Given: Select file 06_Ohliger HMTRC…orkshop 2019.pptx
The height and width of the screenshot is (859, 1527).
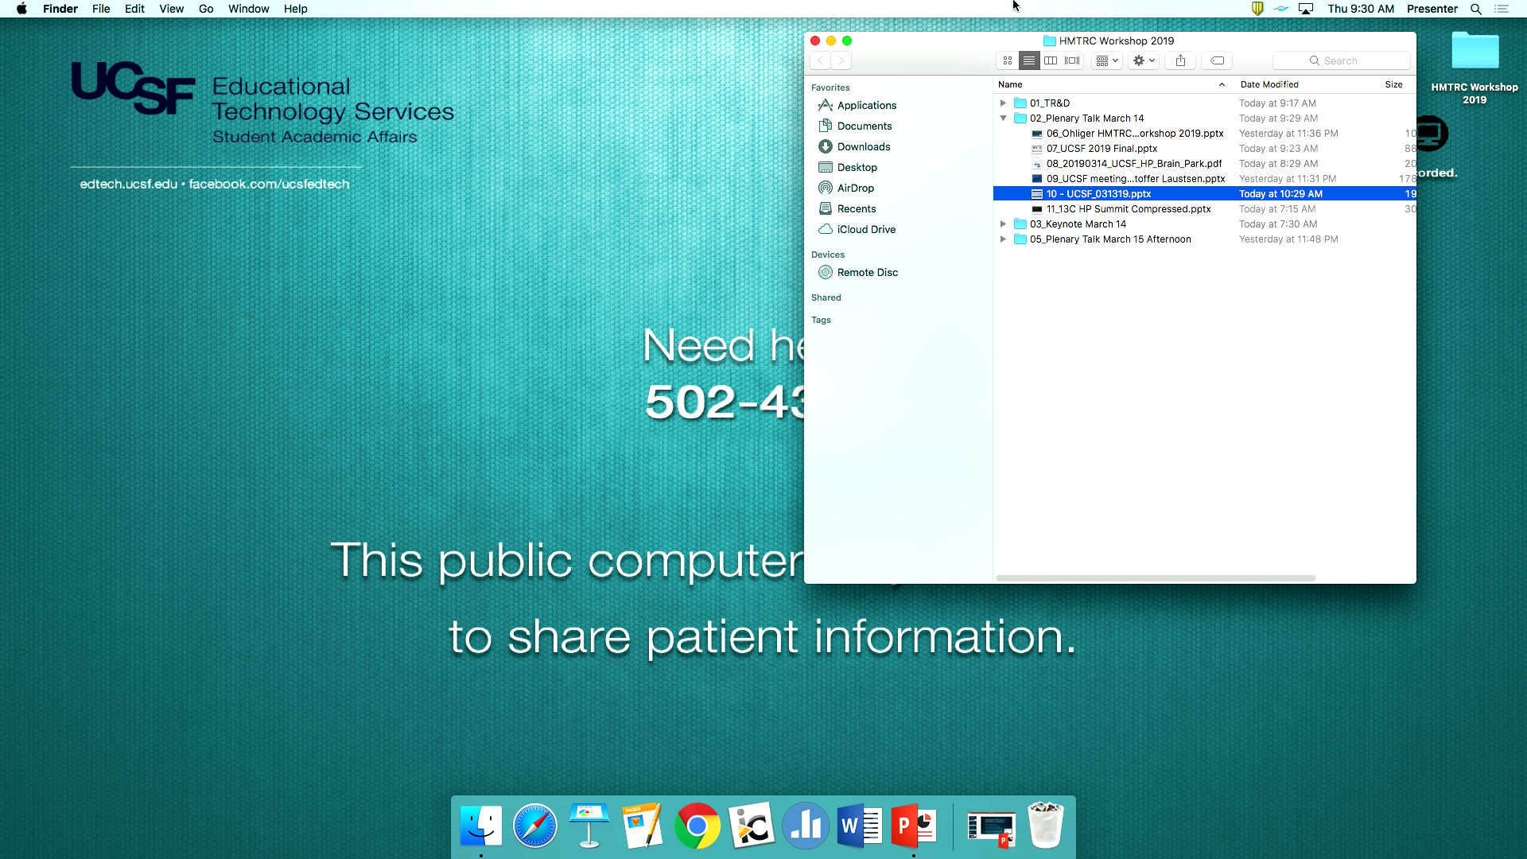Looking at the screenshot, I should (x=1204, y=134).
